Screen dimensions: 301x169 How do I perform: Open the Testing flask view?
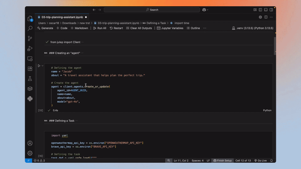point(30,79)
